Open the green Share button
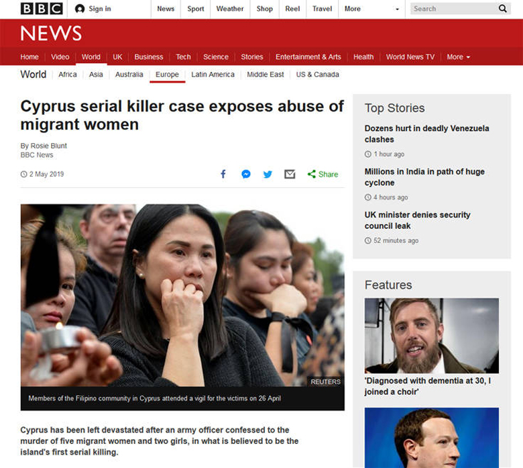Screen dimensions: 523x468 click(323, 174)
